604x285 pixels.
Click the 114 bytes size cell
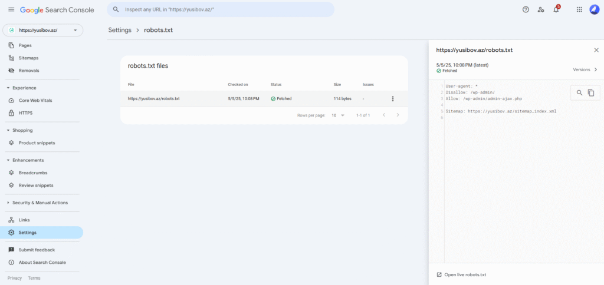point(343,99)
